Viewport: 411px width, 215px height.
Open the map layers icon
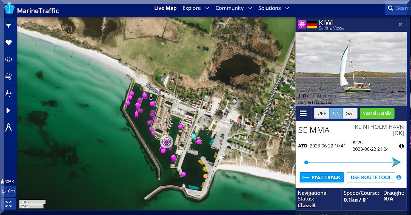pos(8,59)
